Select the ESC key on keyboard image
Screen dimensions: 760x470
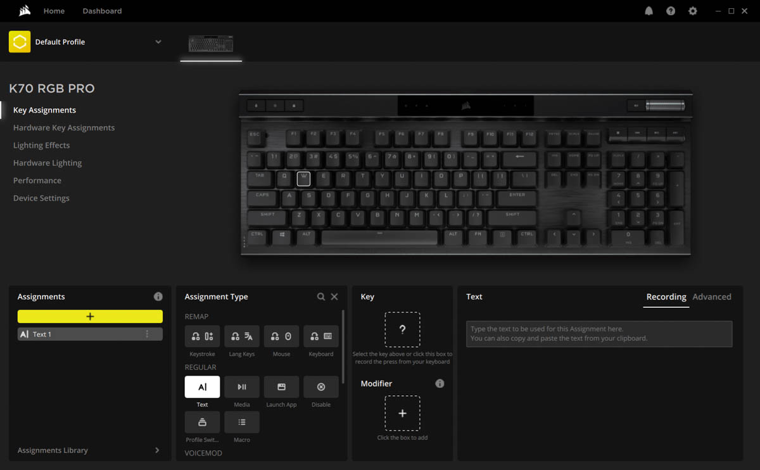click(255, 137)
